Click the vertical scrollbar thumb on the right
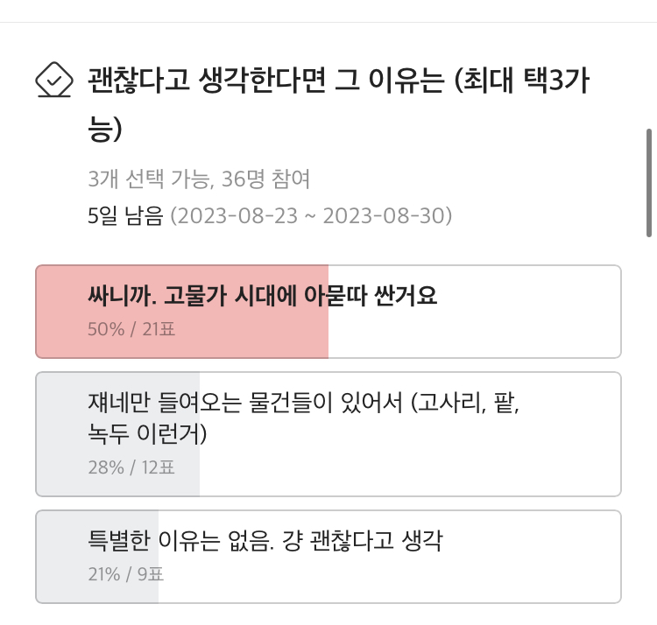The image size is (657, 625). (x=648, y=182)
